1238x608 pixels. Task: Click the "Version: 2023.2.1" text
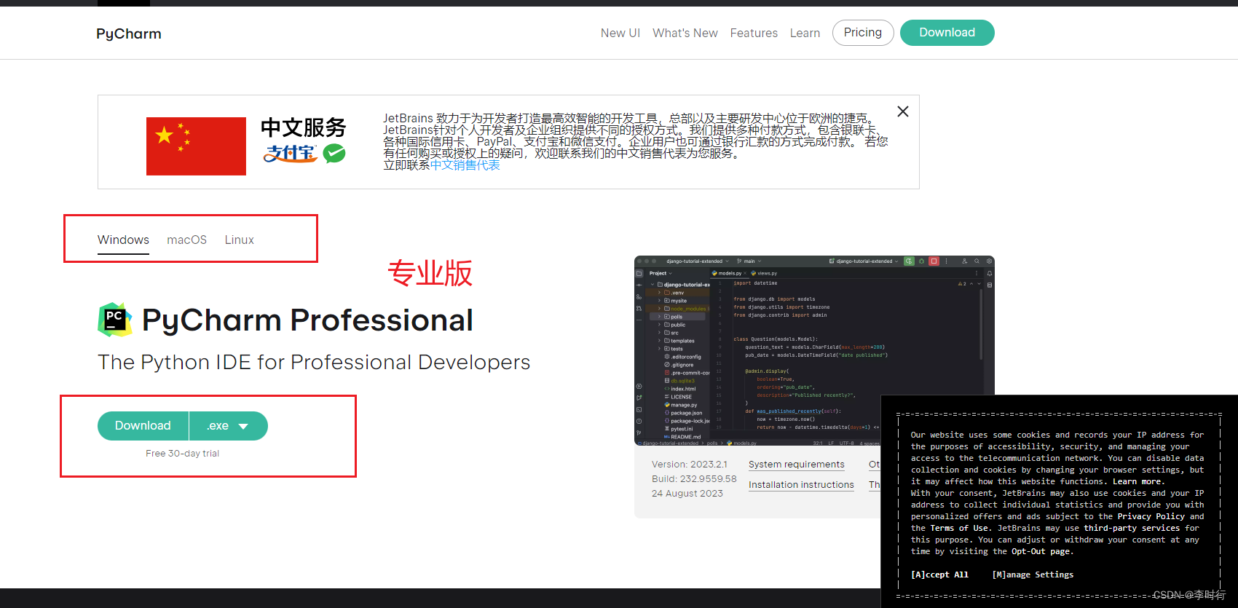690,465
